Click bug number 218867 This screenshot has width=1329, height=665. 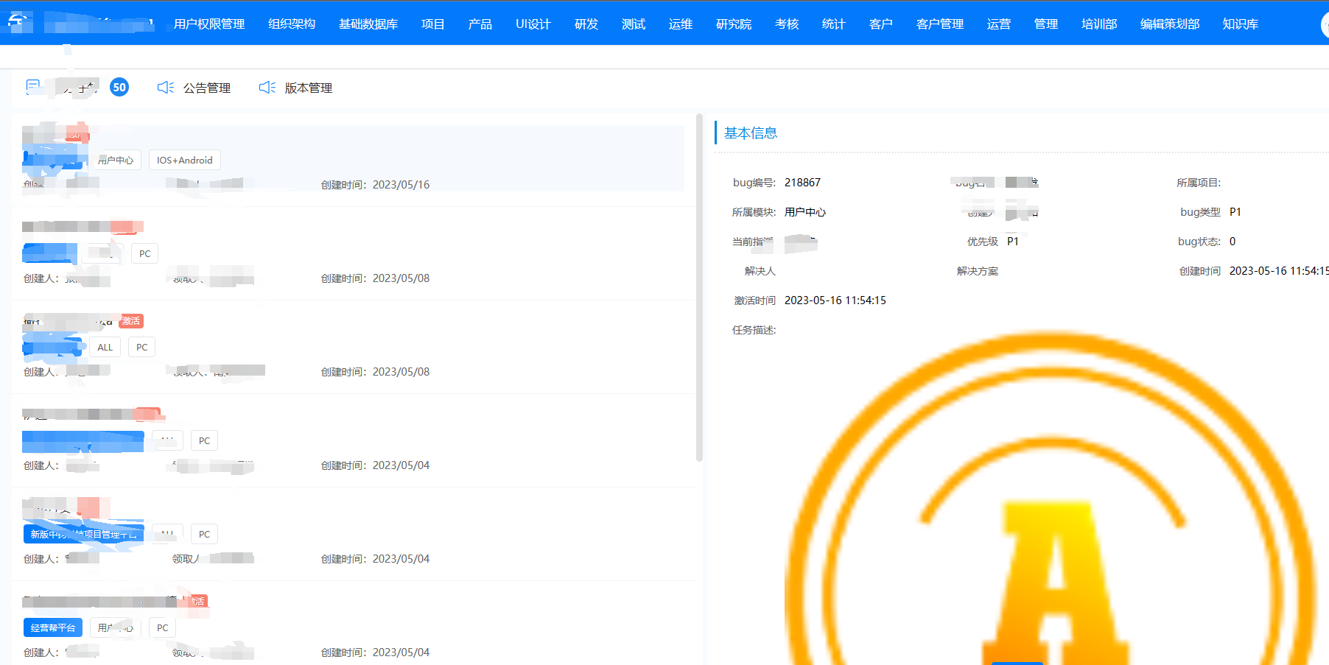(802, 183)
